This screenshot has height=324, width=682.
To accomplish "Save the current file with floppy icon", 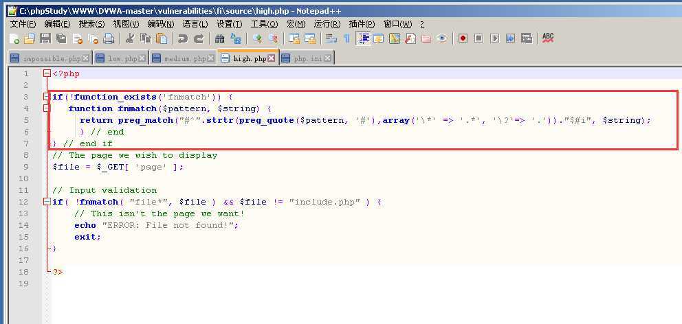I will pyautogui.click(x=45, y=38).
